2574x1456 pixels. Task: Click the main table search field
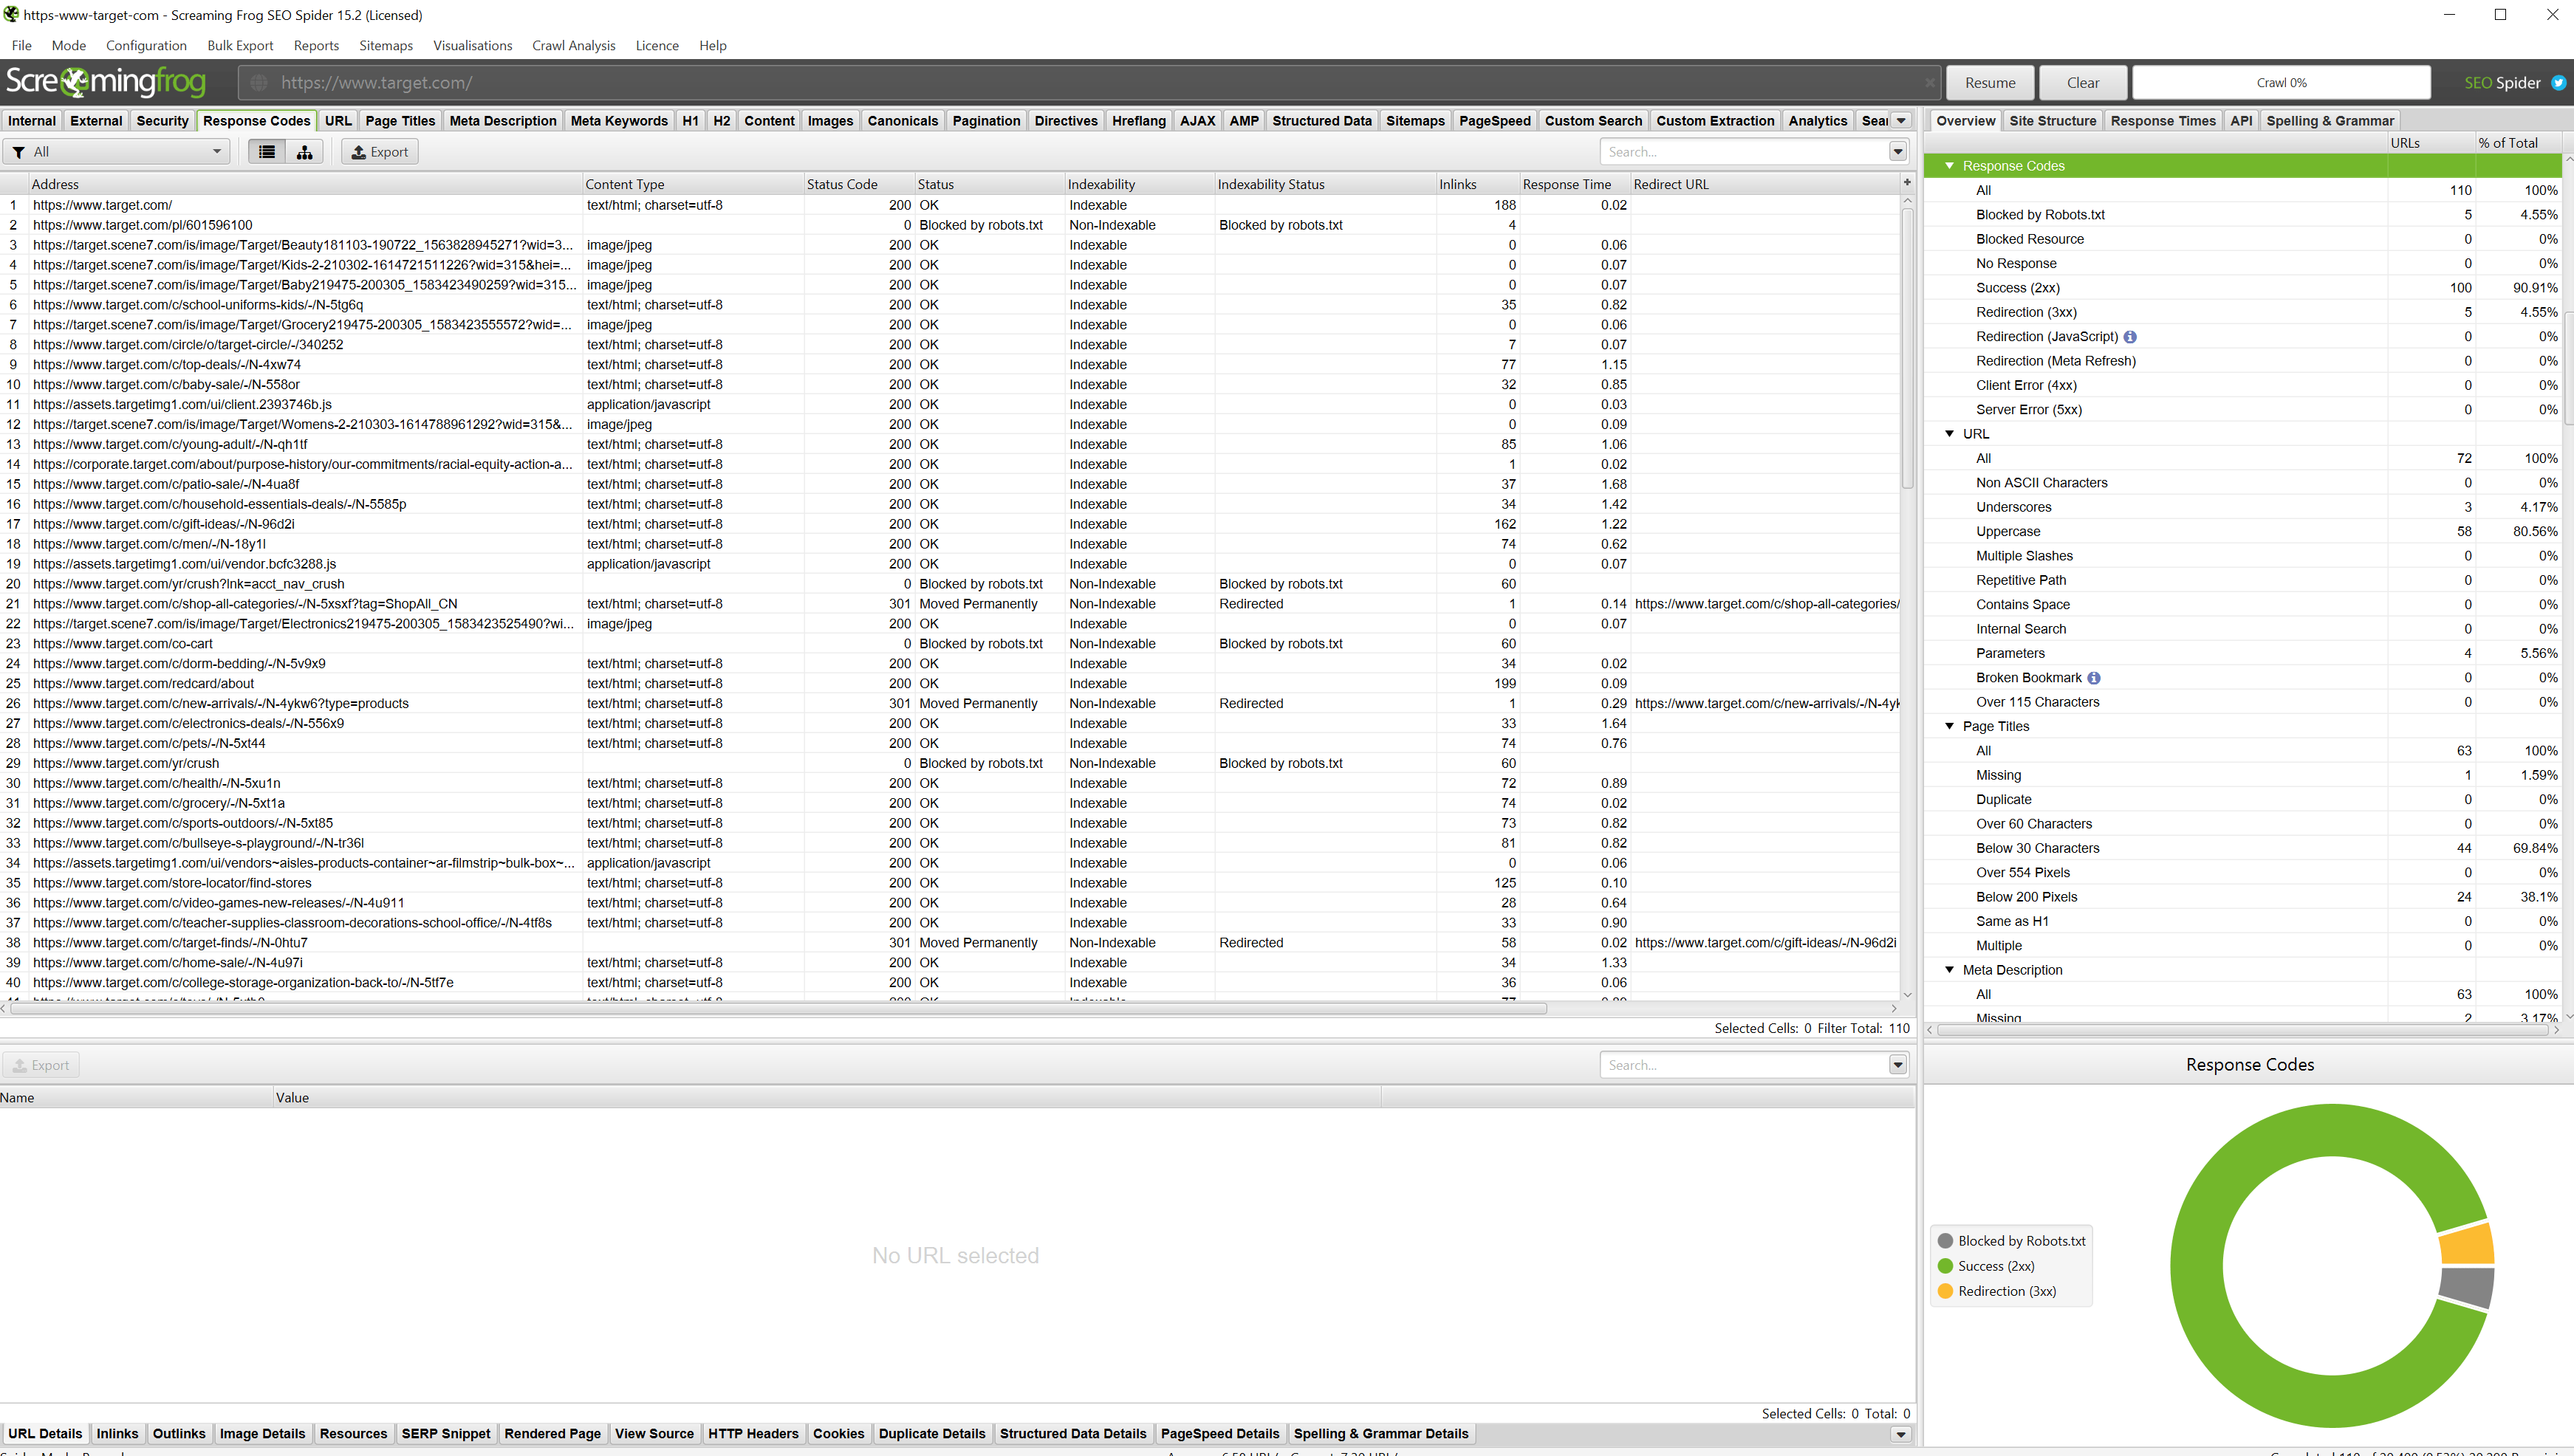pyautogui.click(x=1744, y=152)
